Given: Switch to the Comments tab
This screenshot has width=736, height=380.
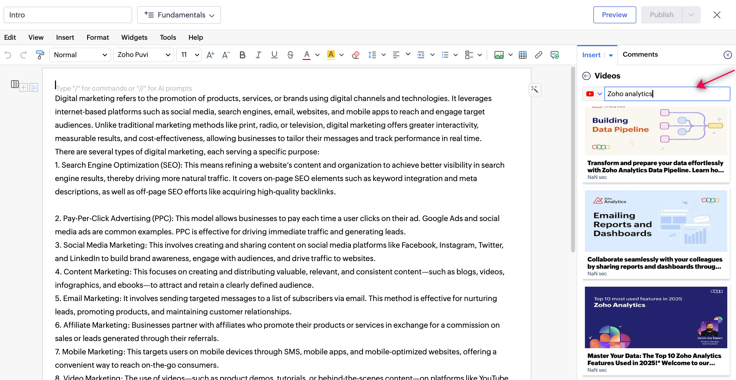Looking at the screenshot, I should pyautogui.click(x=640, y=54).
